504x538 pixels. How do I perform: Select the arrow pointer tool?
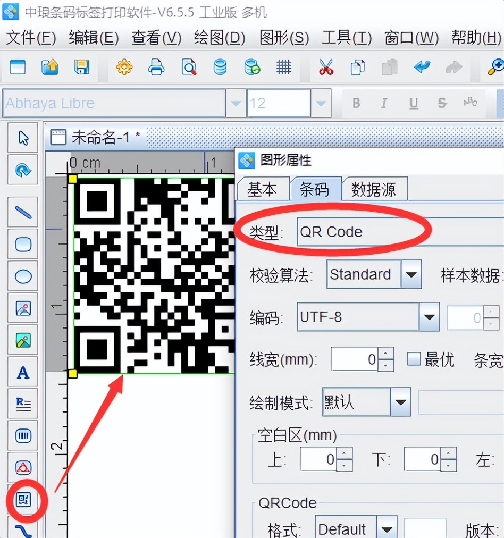click(x=23, y=138)
